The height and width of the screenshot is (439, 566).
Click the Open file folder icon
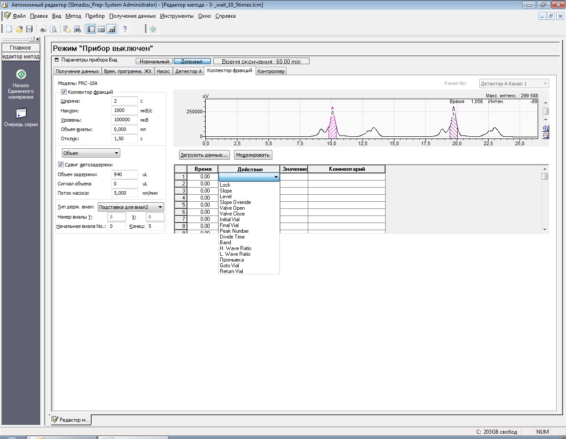tap(19, 29)
